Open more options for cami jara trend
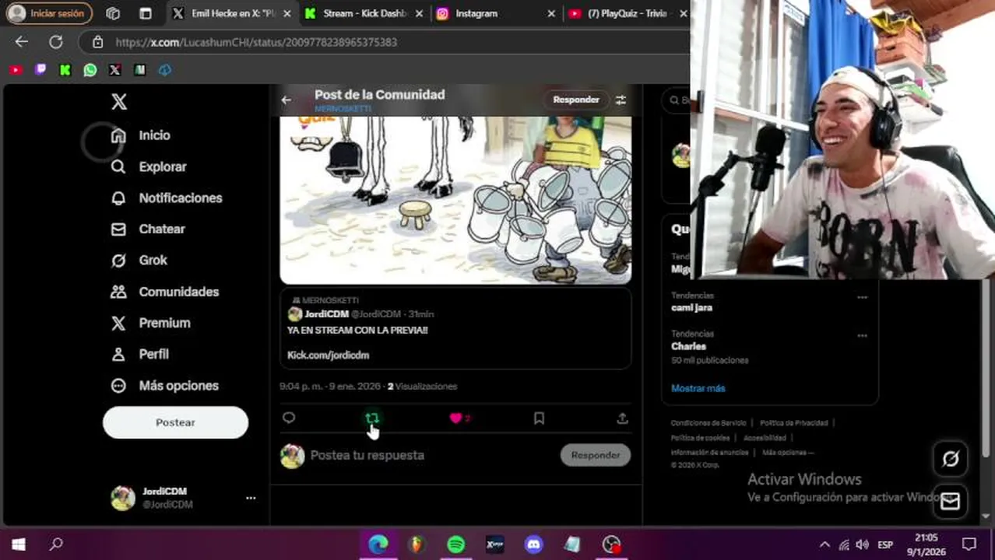The height and width of the screenshot is (560, 995). click(862, 297)
